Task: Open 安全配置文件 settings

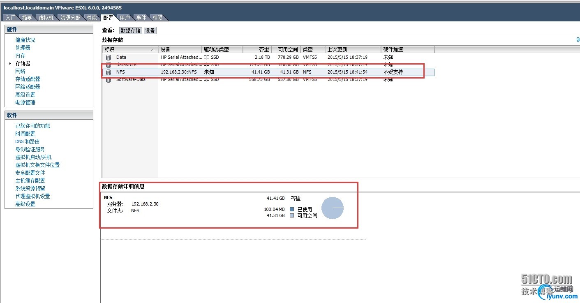Action: [30, 173]
